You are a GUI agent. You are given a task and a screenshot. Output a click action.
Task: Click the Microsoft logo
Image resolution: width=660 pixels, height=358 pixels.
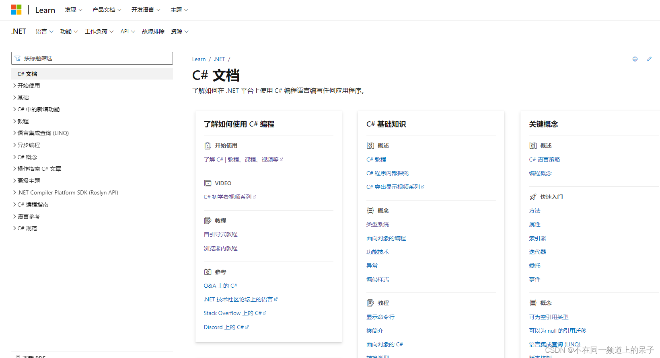tap(16, 10)
